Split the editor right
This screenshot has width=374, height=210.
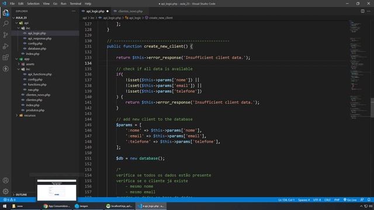tap(362, 11)
